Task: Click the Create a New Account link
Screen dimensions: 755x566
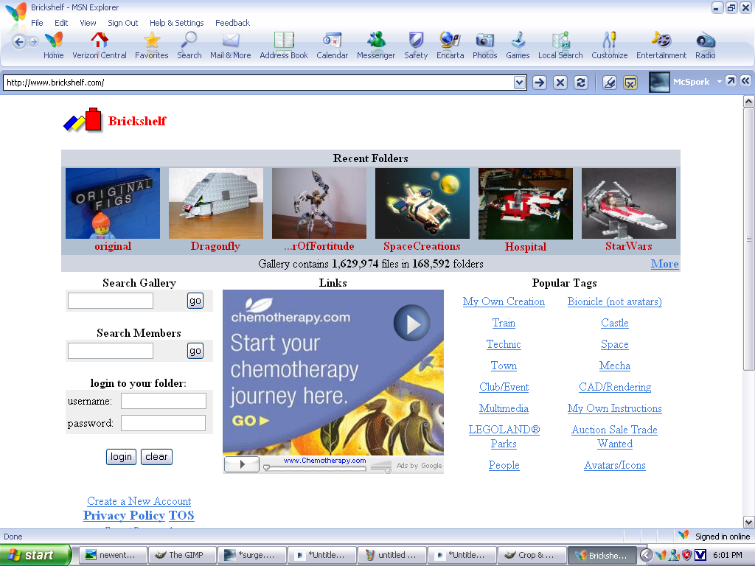Action: click(139, 501)
